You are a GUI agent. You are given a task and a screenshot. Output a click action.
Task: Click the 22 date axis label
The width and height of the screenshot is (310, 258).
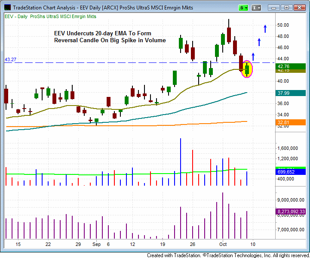(48, 244)
